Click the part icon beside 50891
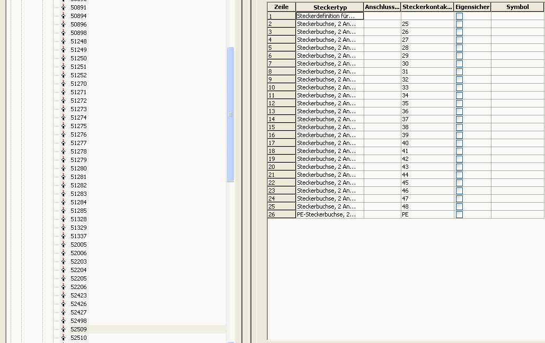The image size is (545, 343). (63, 7)
